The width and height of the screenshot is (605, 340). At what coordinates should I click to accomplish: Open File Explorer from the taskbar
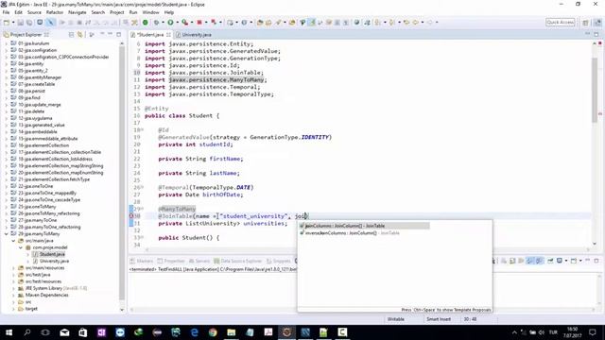pos(231,332)
